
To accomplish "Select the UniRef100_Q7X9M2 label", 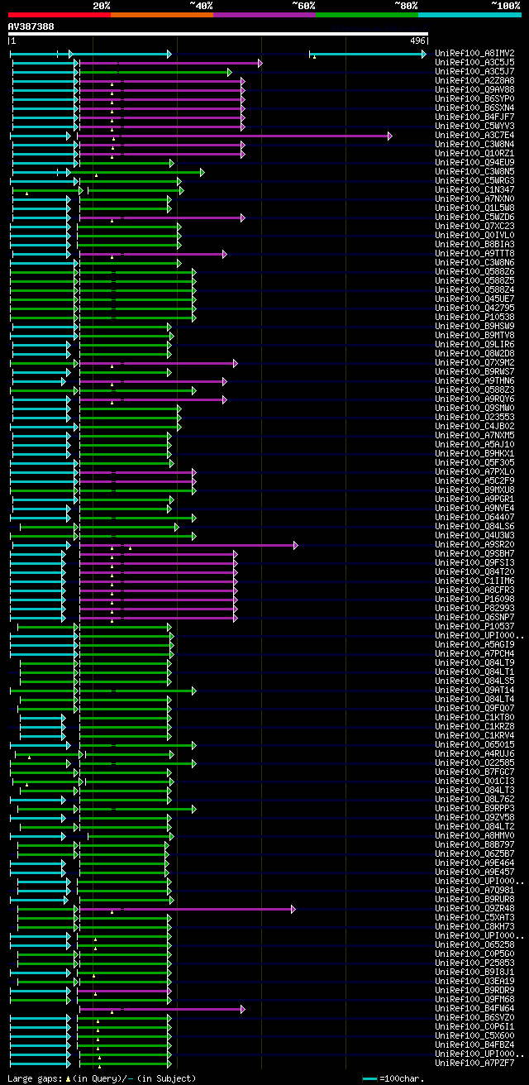I will [476, 362].
